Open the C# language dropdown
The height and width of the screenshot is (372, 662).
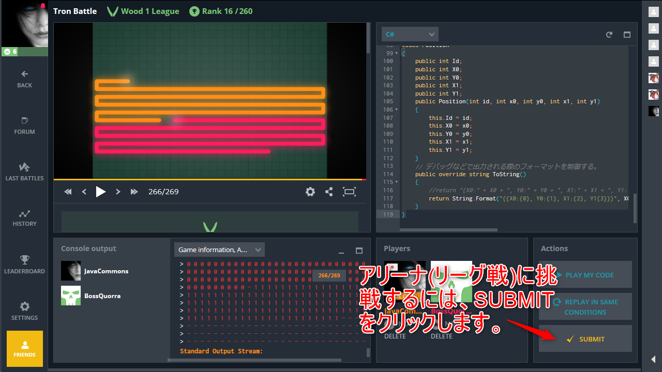(x=410, y=35)
